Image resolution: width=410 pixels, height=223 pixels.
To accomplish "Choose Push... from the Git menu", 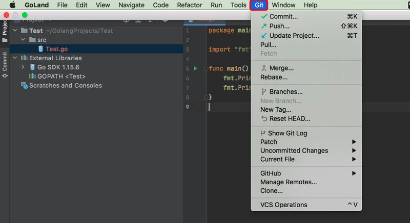I will click(x=306, y=26).
